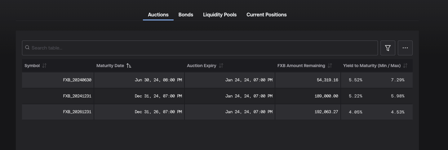Viewport: 448px width, 150px height.
Task: Click the FXB_20261231 symbol cell
Action: click(x=77, y=112)
